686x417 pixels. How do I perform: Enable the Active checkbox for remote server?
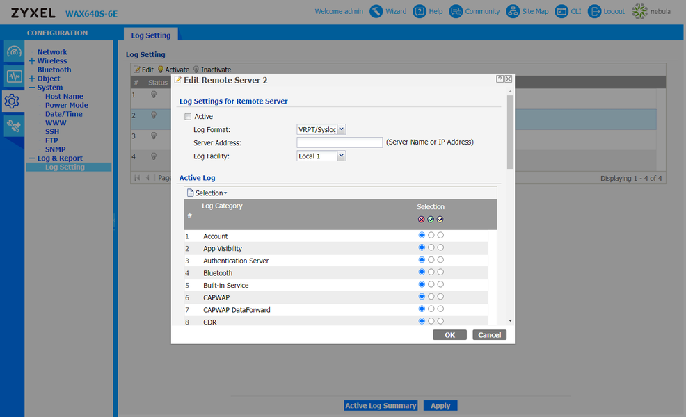(x=188, y=117)
